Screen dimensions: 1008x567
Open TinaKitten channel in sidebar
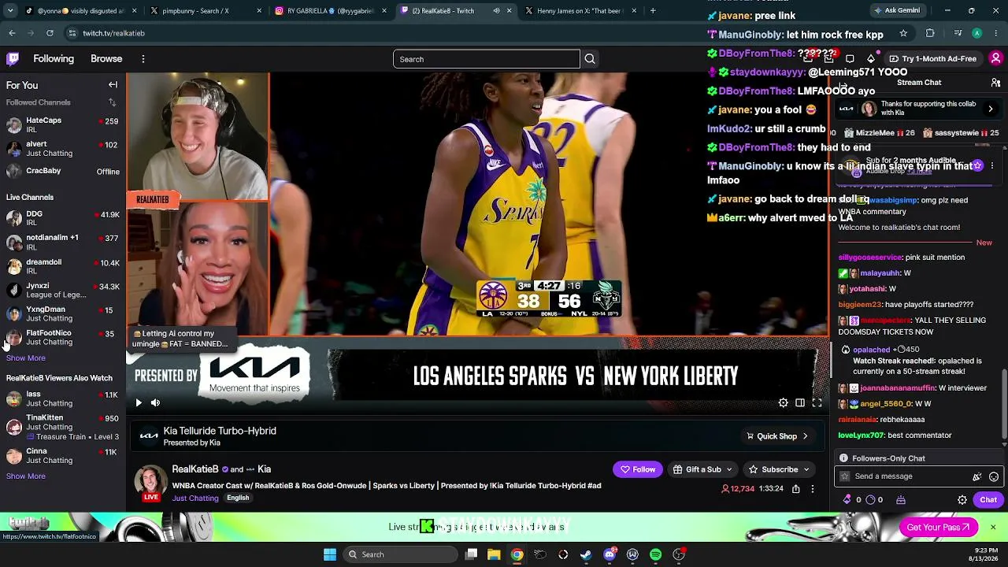[x=63, y=427]
